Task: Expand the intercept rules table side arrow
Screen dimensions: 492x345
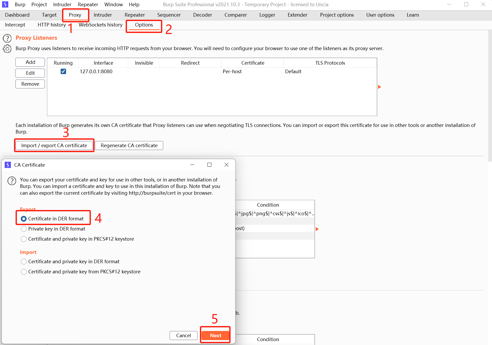Action: (x=317, y=229)
